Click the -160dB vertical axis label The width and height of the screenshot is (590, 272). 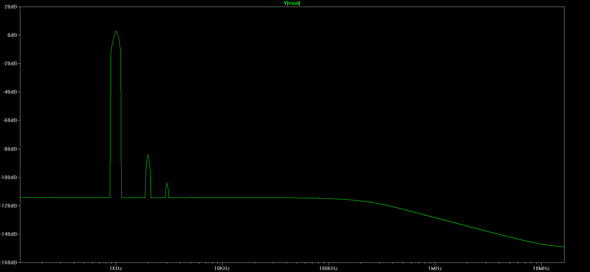tap(9, 262)
